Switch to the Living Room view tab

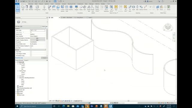coord(80,17)
